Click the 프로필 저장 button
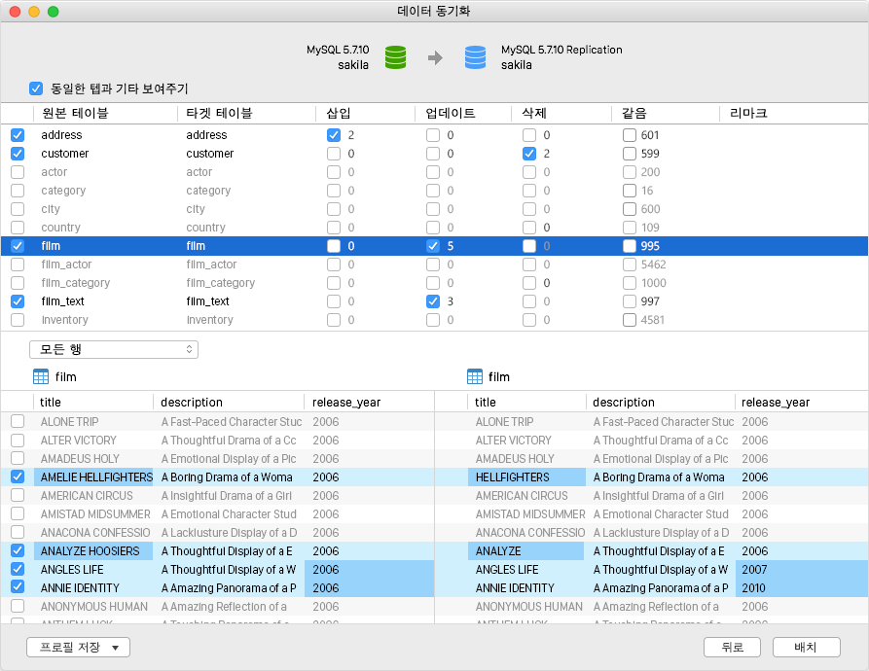The width and height of the screenshot is (869, 671). click(68, 647)
